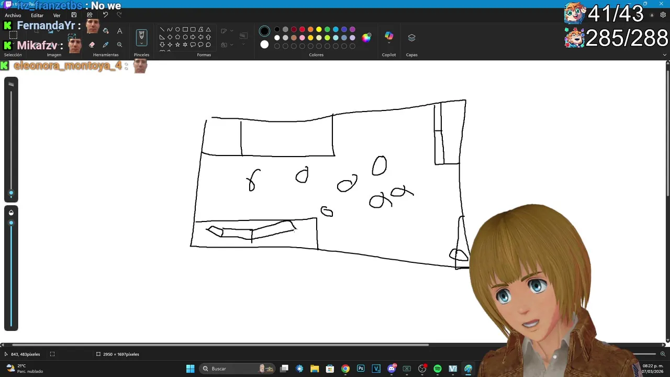Collapse the ribbon with the chevron
This screenshot has width=670, height=377.
point(665,54)
